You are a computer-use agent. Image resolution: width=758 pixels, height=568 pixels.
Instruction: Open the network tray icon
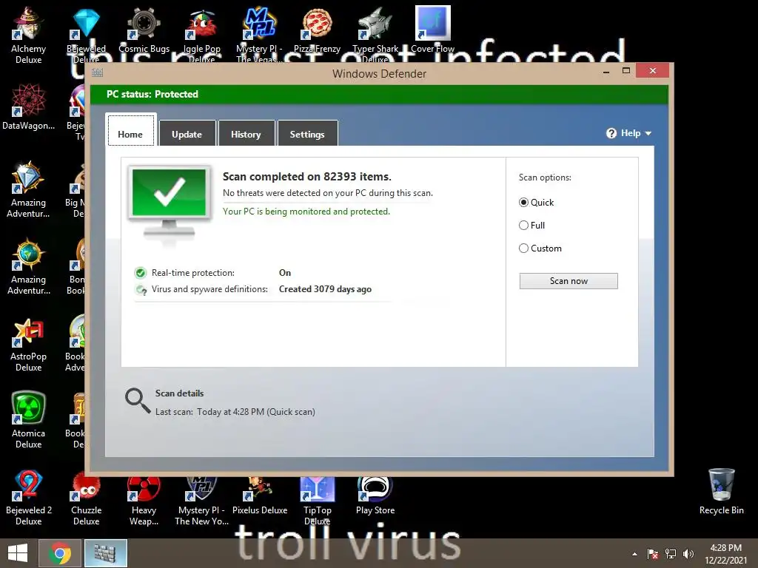pos(671,553)
